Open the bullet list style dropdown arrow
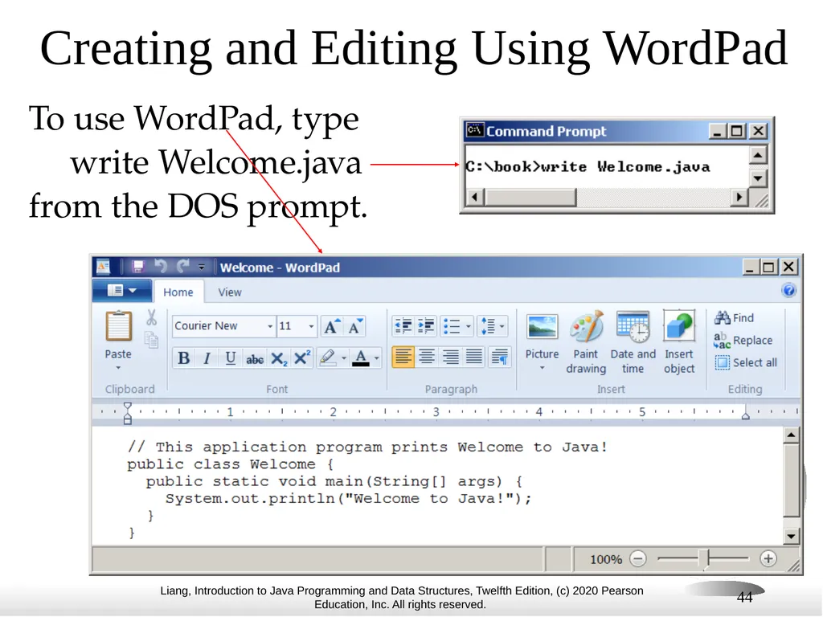Viewport: 823px width, 617px height. point(469,326)
